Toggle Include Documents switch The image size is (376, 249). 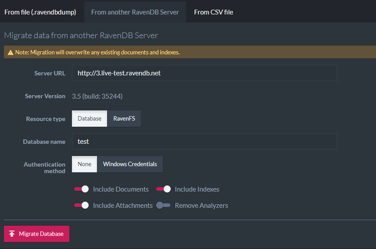(x=82, y=189)
